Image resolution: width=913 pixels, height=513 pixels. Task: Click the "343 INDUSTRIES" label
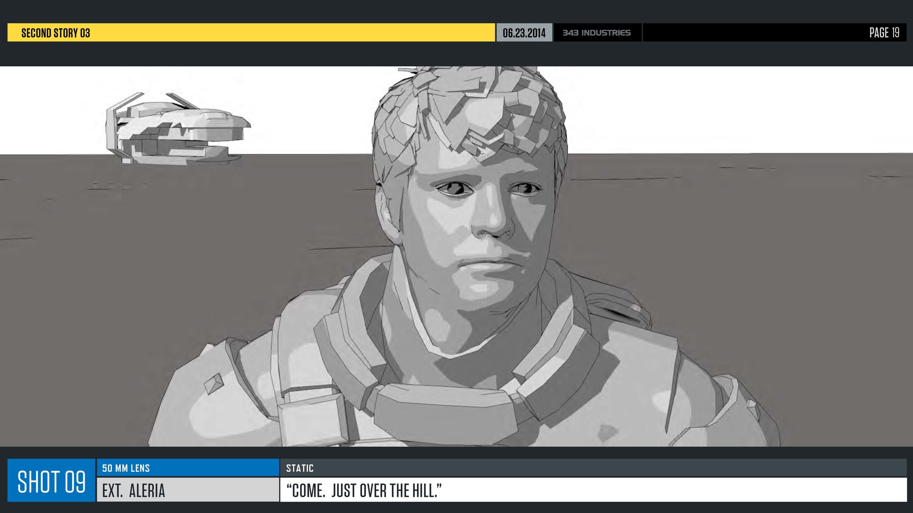(x=597, y=33)
